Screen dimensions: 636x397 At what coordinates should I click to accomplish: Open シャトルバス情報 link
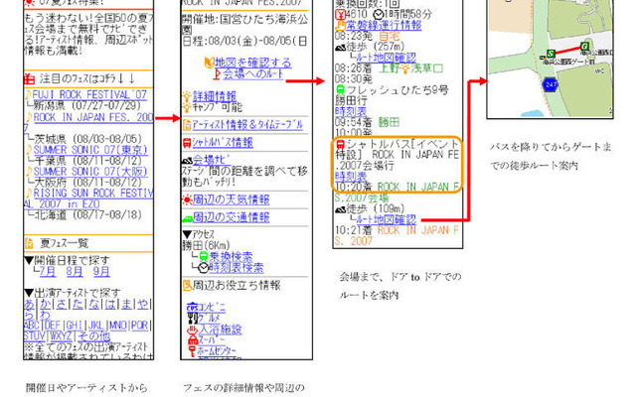(223, 143)
